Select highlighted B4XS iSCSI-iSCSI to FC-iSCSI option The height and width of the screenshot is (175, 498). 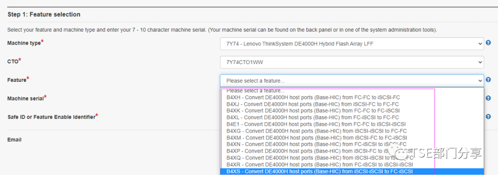[352, 171]
